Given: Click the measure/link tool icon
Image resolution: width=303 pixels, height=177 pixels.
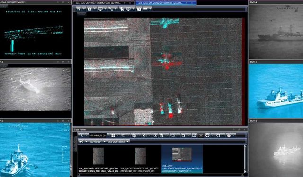Looking at the screenshot, I should coord(111,9).
